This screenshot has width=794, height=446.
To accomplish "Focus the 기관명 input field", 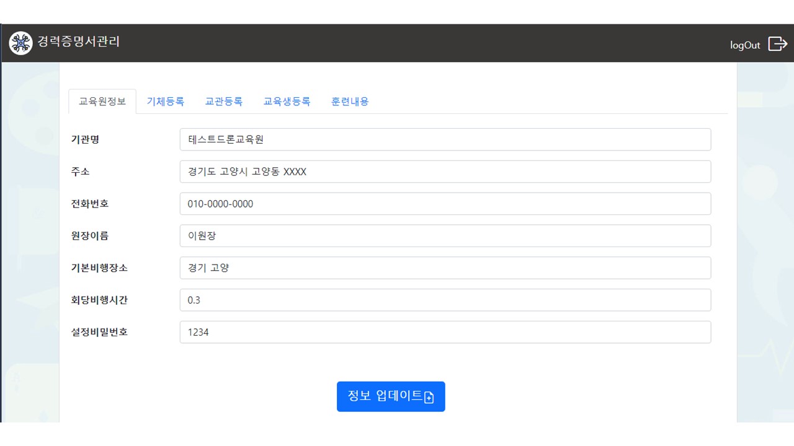I will [445, 139].
